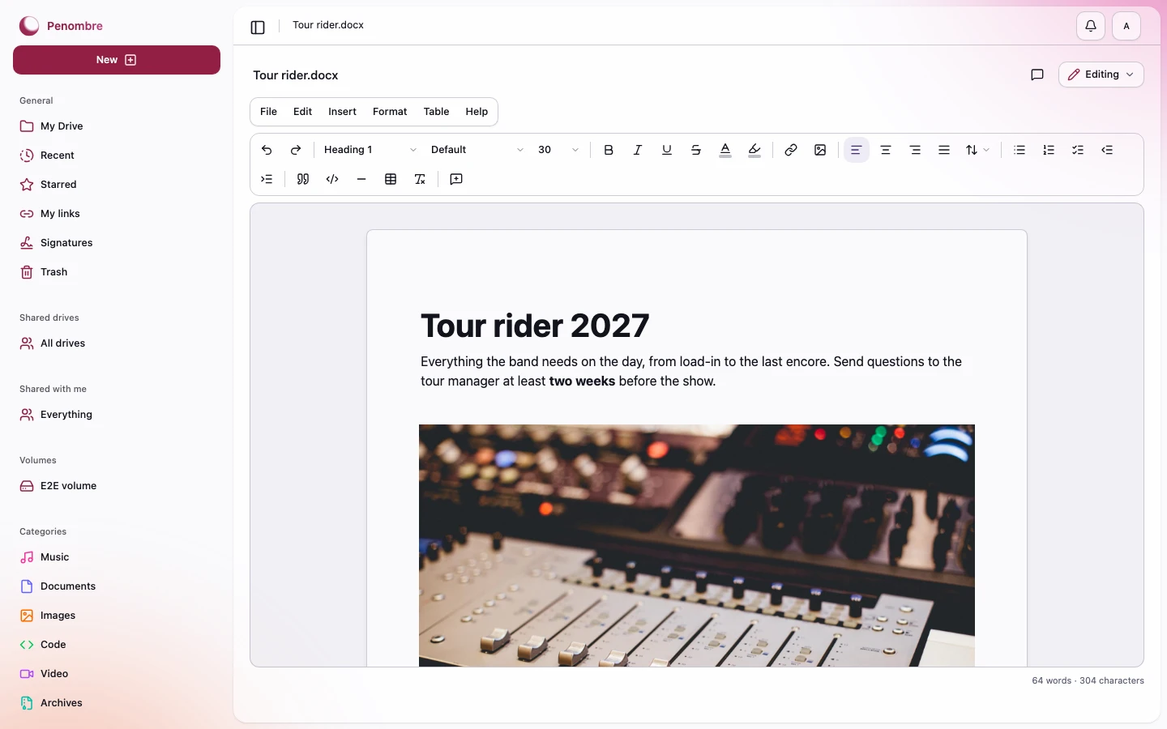Insert a blockquote

(x=303, y=179)
